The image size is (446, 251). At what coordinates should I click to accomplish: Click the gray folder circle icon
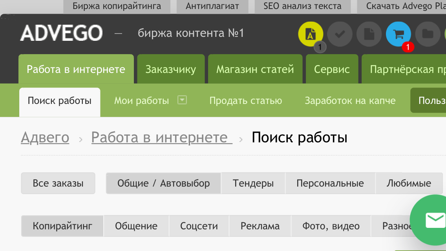428,34
